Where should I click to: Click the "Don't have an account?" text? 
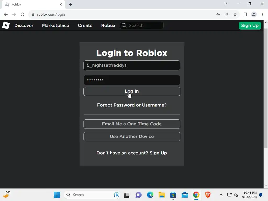click(122, 153)
